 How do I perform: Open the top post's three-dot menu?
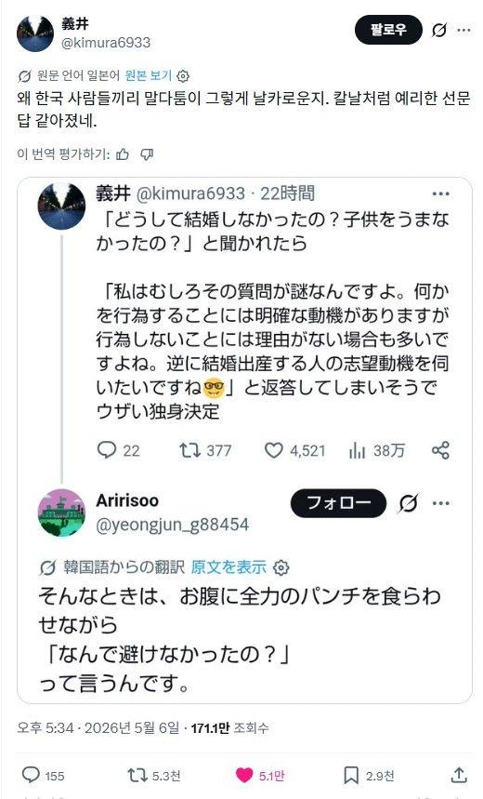pos(463,30)
